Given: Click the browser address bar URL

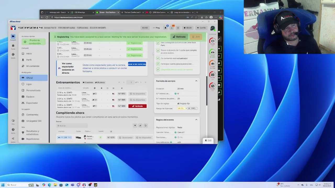Looking at the screenshot, I should [69, 17].
